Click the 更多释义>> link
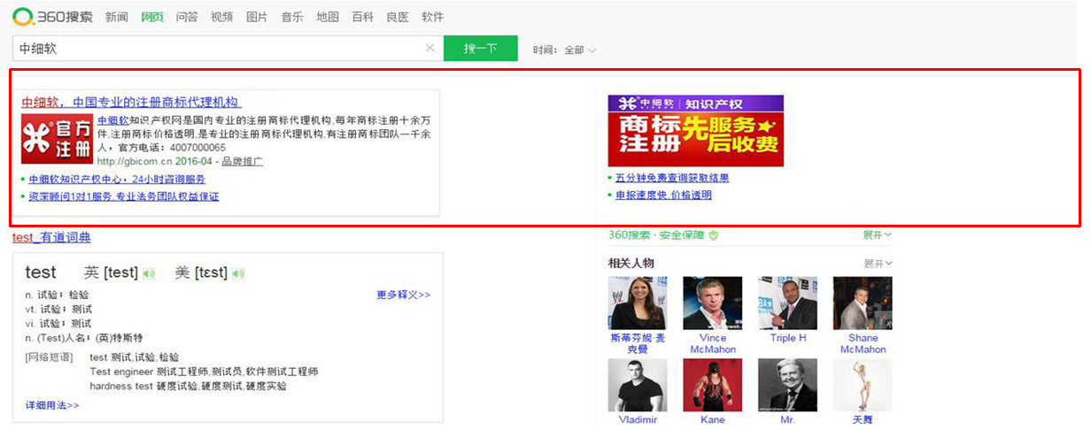The height and width of the screenshot is (430, 1091). coord(404,295)
